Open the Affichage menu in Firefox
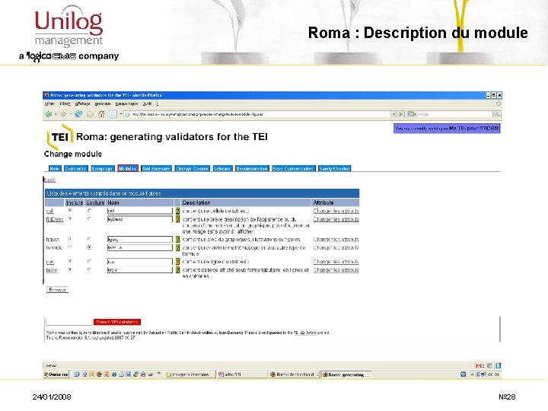This screenshot has height=411, width=548. (x=83, y=104)
